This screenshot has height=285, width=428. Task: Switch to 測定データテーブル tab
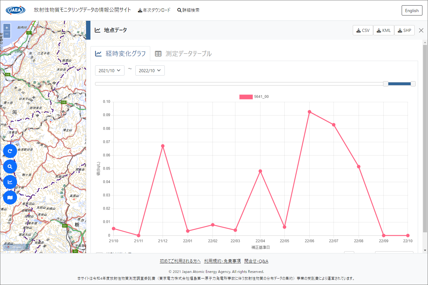pos(183,54)
